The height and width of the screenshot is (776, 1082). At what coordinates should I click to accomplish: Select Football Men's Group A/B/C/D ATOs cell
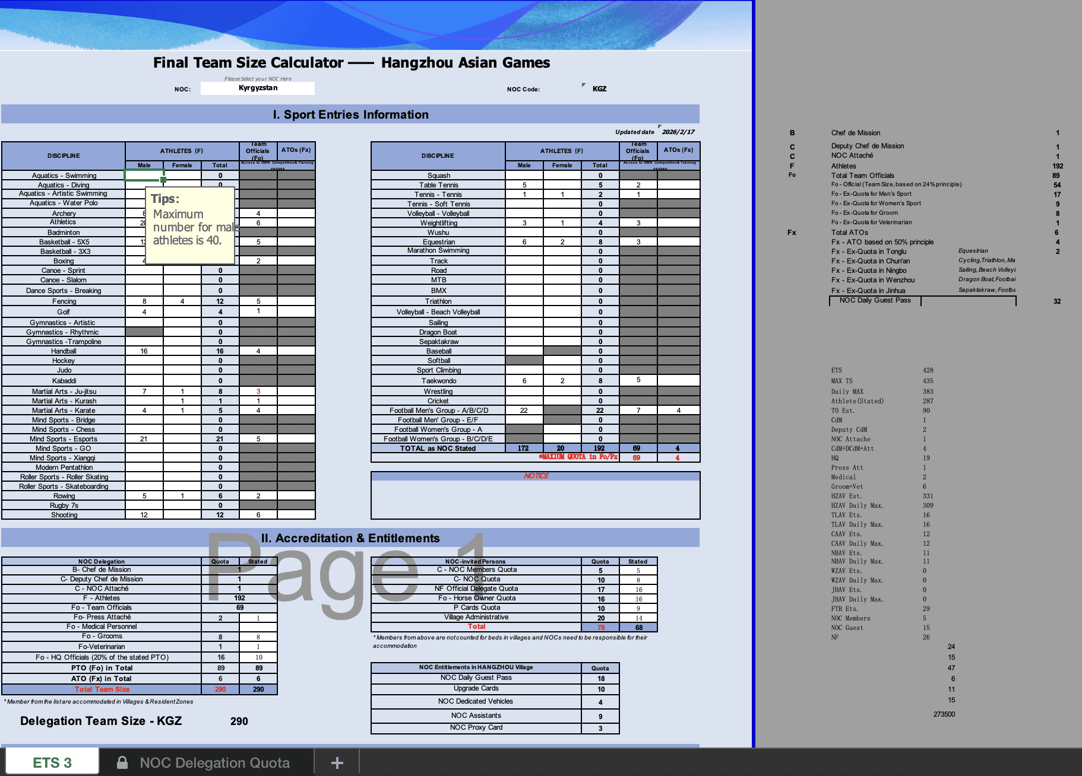[679, 411]
